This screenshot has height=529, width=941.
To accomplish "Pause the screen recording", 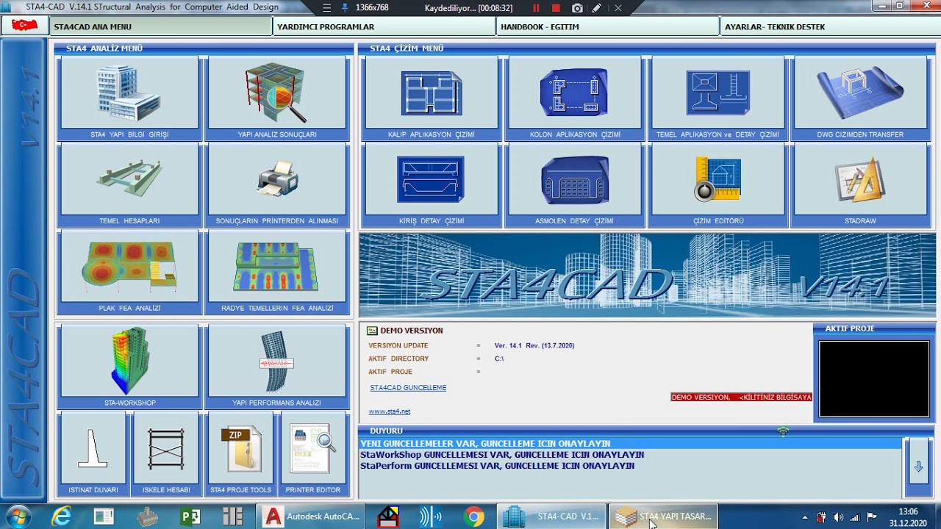I will (536, 8).
